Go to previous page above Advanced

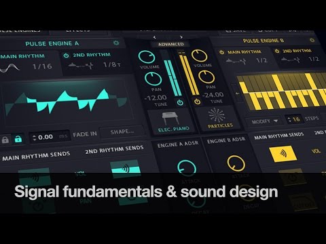[155, 37]
